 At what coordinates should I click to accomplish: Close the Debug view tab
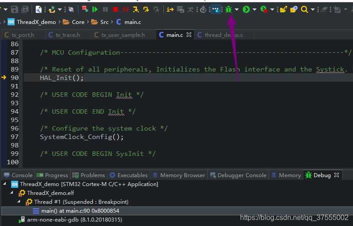(337, 175)
